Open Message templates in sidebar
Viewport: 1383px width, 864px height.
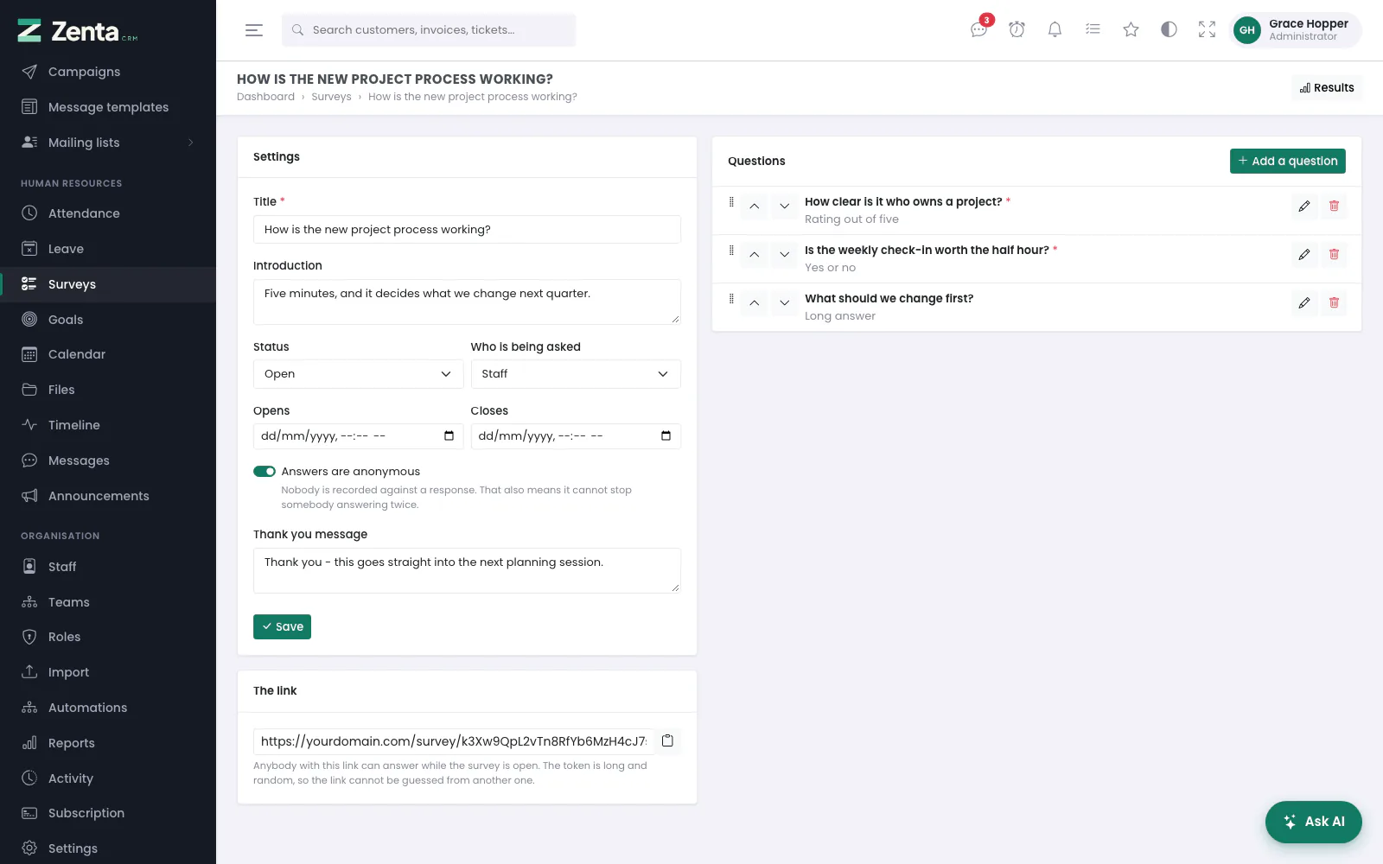pyautogui.click(x=108, y=107)
